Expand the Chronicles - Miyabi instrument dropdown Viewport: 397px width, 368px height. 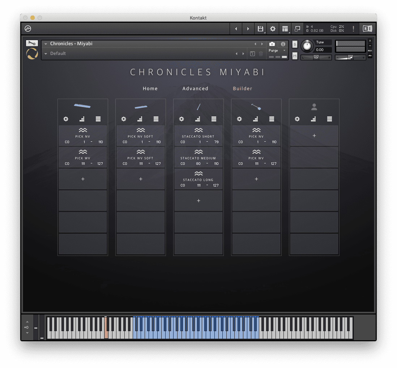46,44
